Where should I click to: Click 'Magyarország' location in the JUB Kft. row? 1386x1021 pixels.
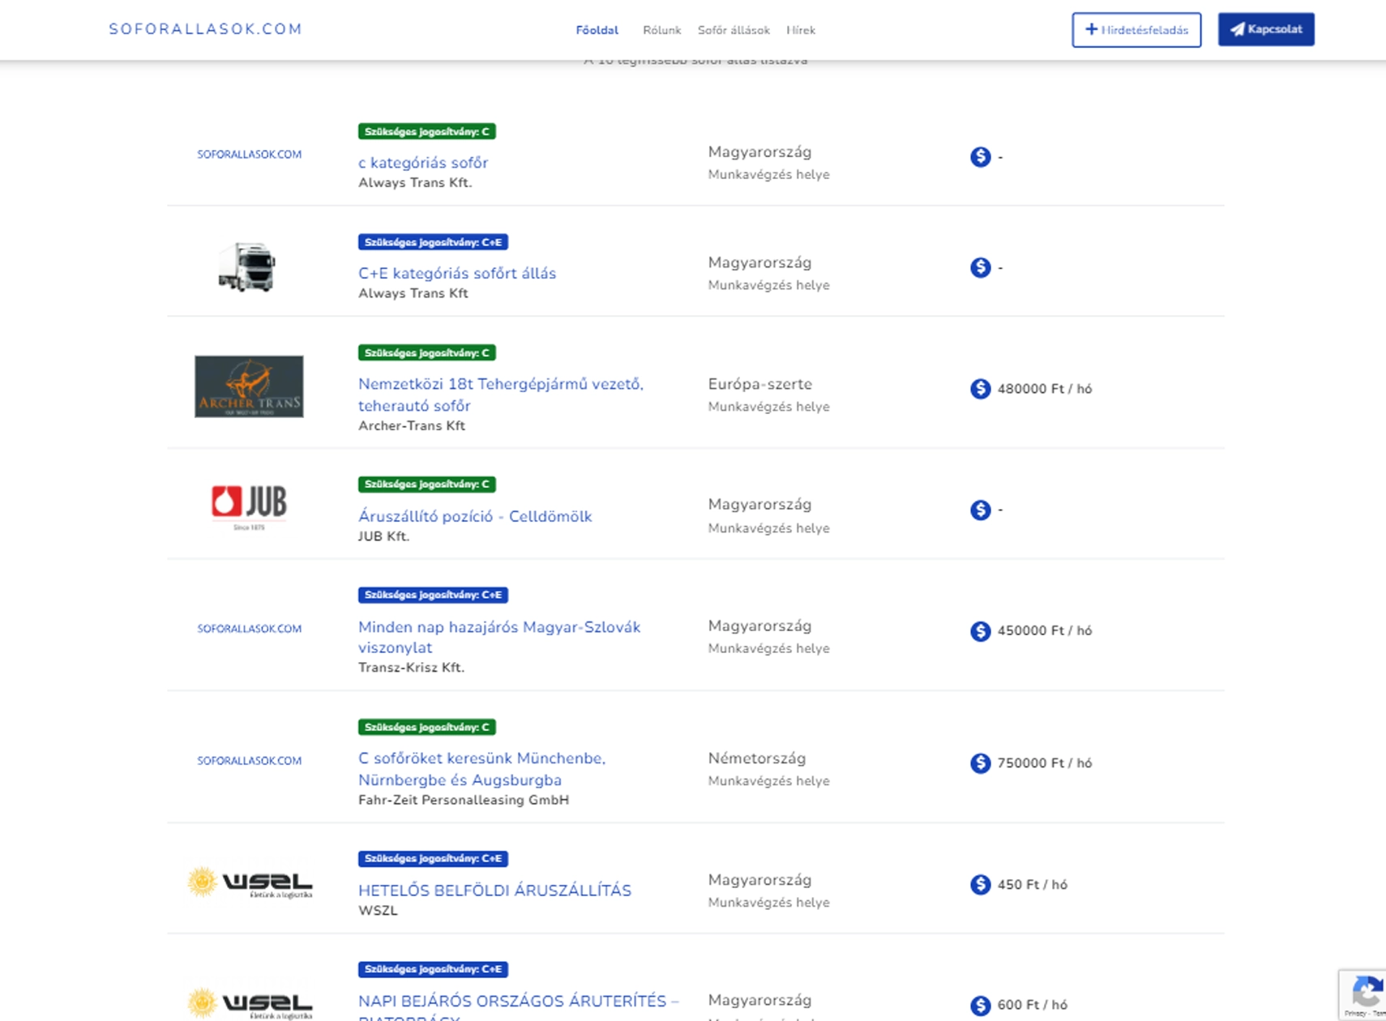click(x=759, y=504)
